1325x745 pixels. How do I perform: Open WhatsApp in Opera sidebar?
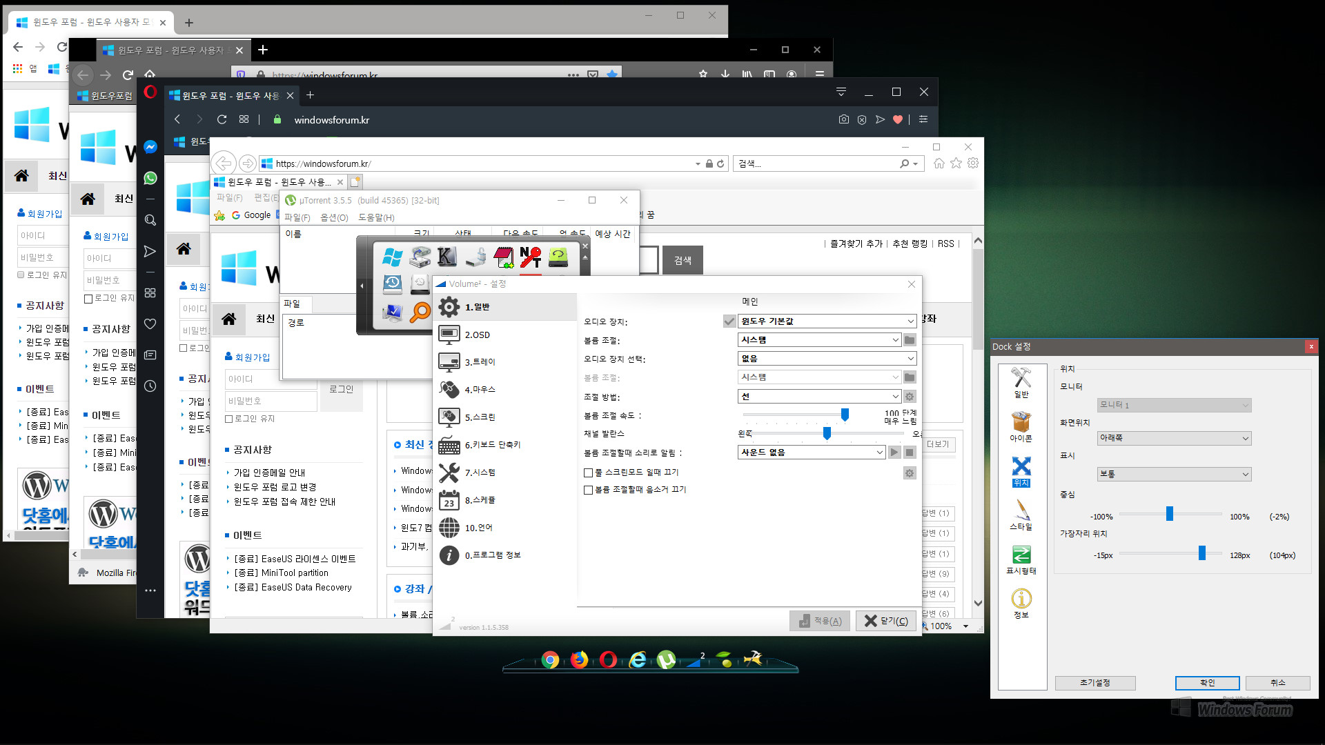click(150, 178)
